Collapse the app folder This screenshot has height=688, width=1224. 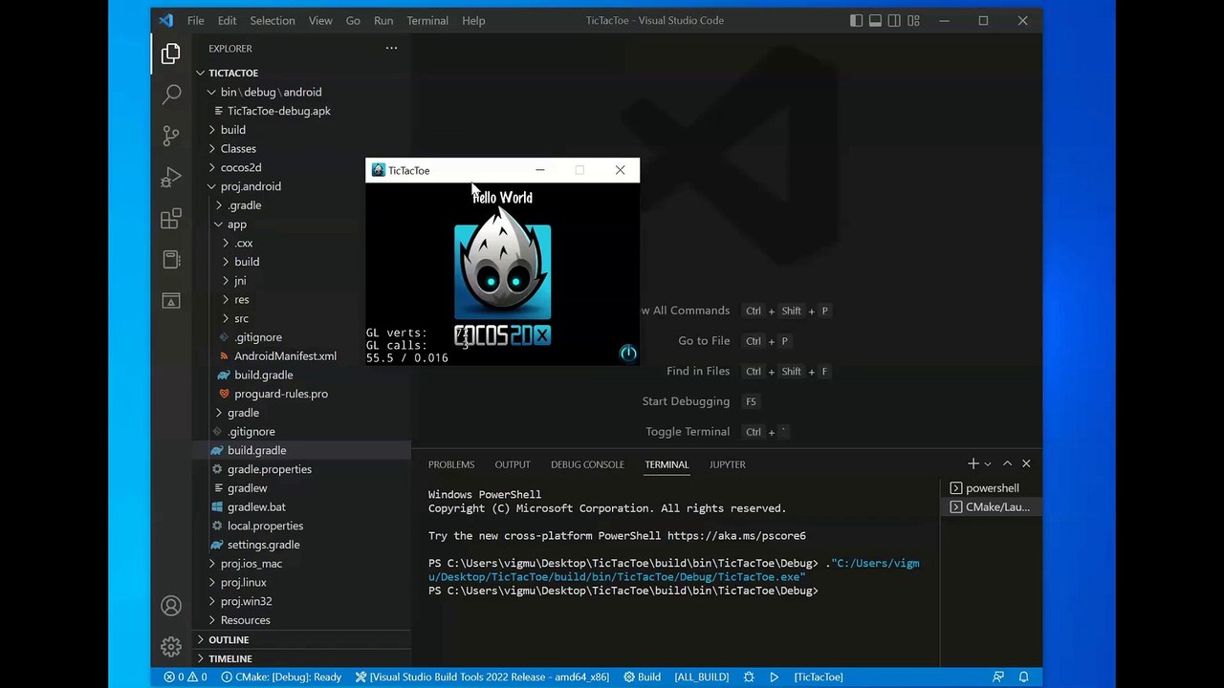301,224
